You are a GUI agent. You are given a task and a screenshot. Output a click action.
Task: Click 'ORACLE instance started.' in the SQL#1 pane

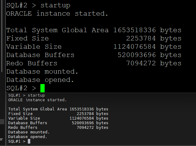37,100
